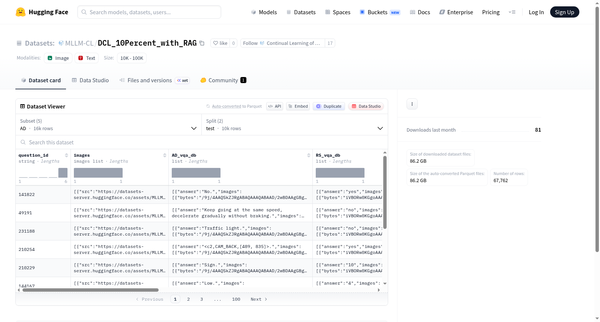Click the MLLM-CL organization avatar icon
This screenshot has width=600, height=322.
pos(61,43)
